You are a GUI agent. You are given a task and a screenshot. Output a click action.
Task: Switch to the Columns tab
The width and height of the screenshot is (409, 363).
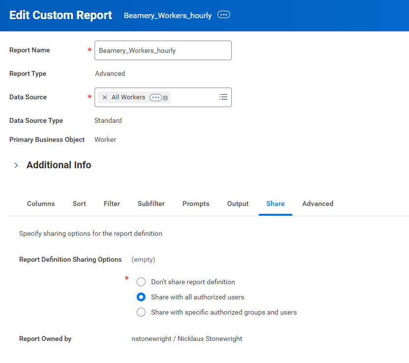click(x=41, y=204)
